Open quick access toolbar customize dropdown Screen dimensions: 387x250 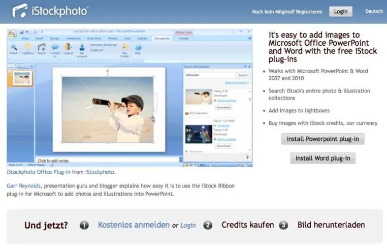(42, 32)
